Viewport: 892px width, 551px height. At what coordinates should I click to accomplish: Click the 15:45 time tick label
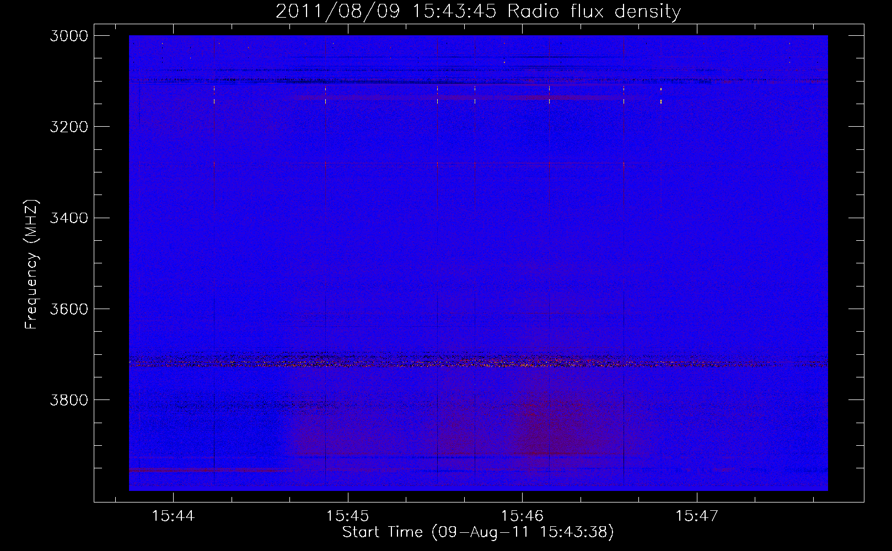pos(348,516)
